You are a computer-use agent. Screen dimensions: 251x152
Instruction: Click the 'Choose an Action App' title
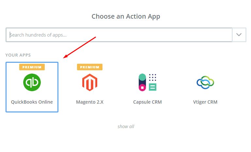(126, 16)
